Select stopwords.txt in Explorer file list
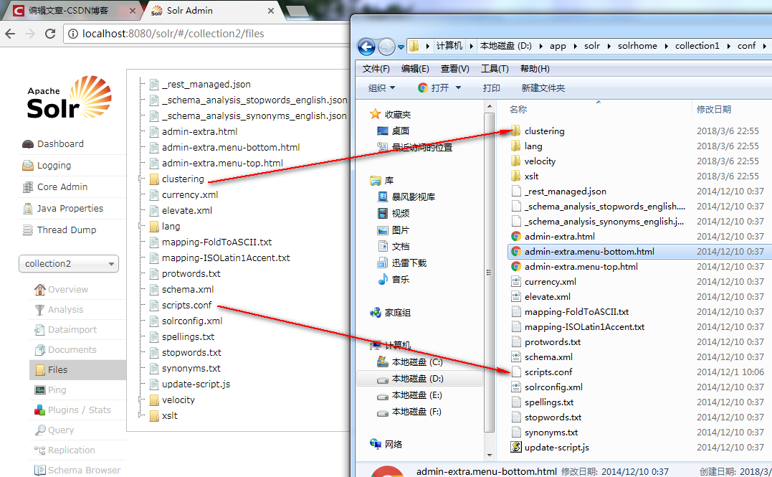The height and width of the screenshot is (477, 772). click(553, 417)
